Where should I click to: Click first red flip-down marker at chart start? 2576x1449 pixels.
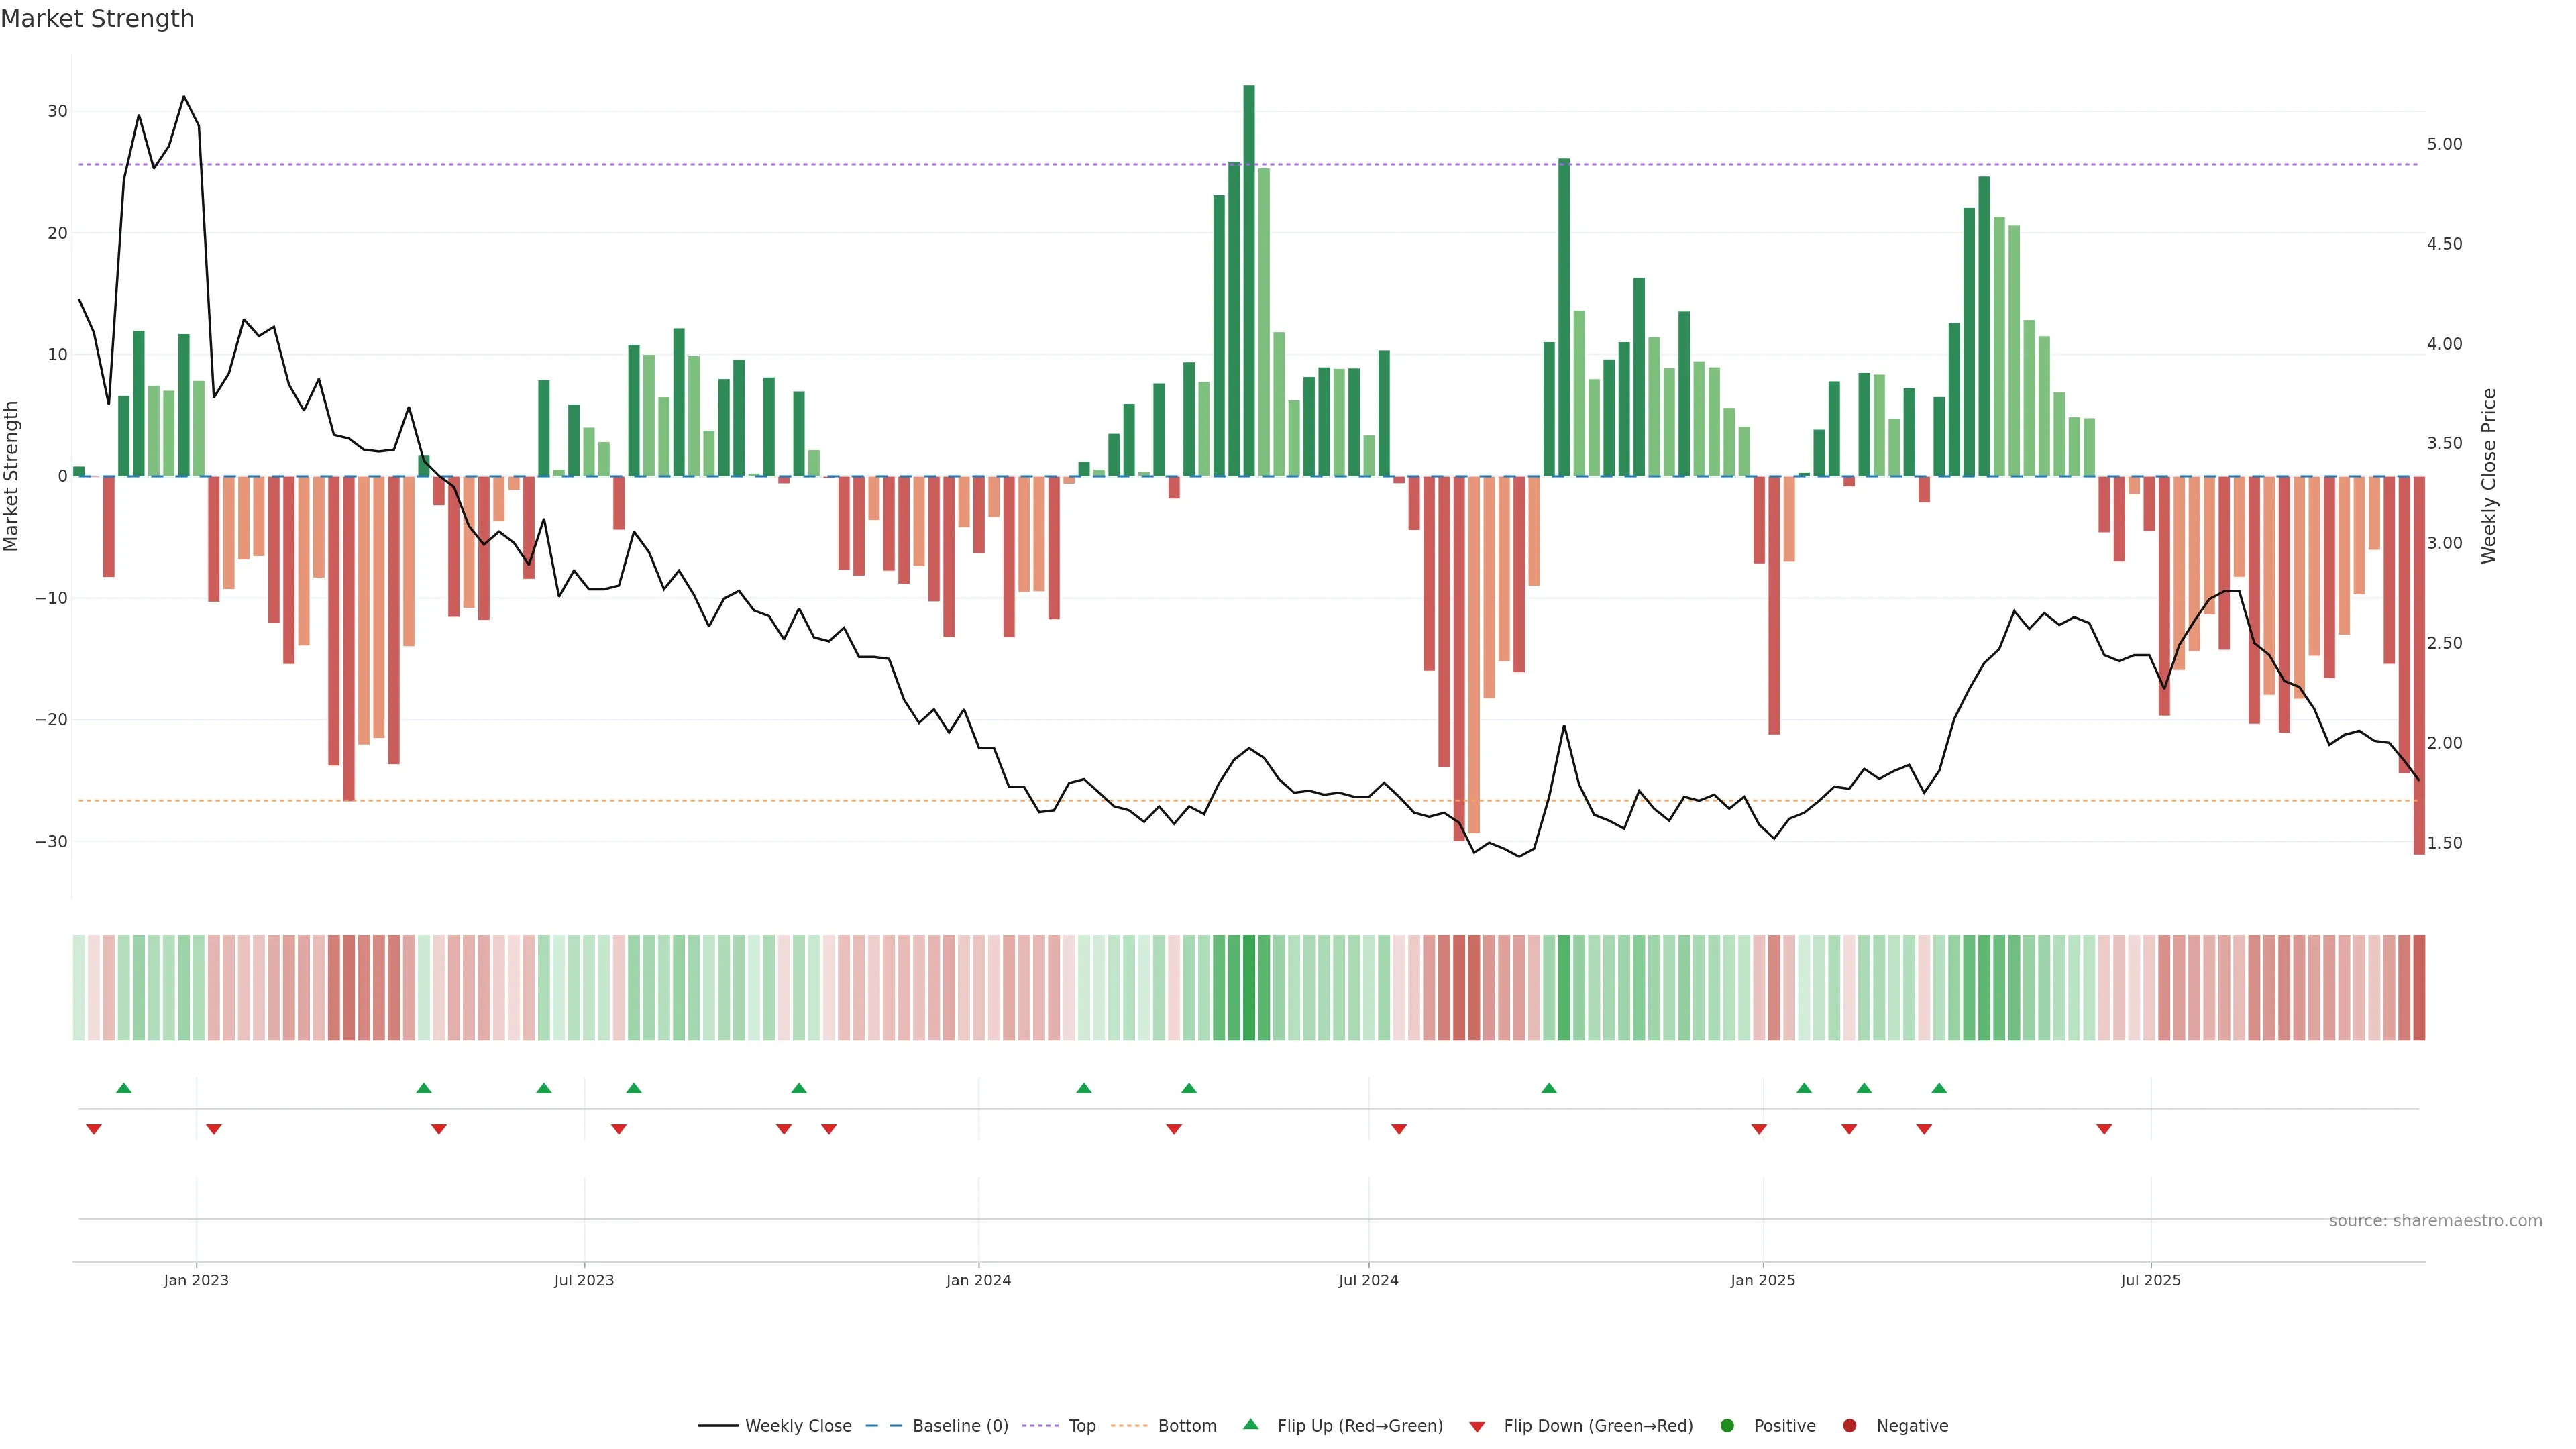pyautogui.click(x=94, y=1129)
